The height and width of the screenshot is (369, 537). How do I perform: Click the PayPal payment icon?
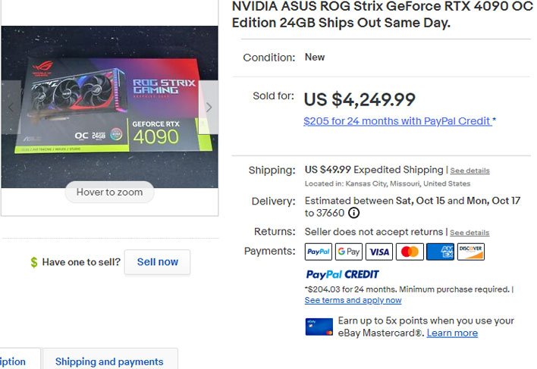tap(319, 252)
